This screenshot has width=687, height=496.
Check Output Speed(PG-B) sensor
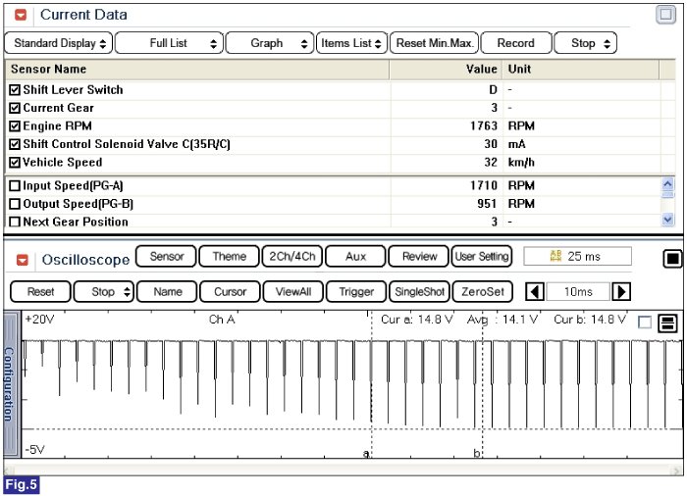click(x=15, y=204)
